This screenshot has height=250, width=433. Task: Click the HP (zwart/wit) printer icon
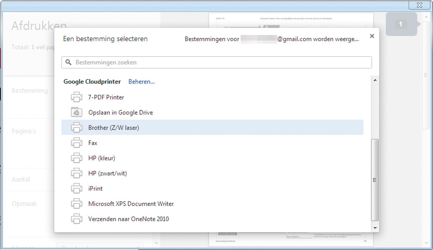click(76, 173)
